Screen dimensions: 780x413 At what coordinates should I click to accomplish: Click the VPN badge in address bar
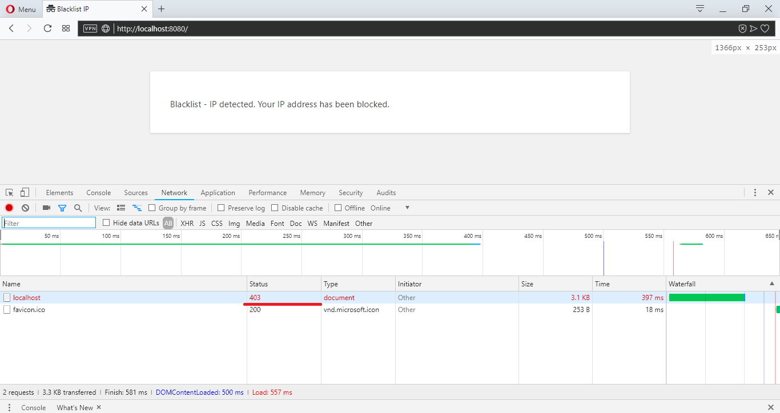(90, 29)
